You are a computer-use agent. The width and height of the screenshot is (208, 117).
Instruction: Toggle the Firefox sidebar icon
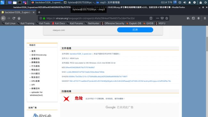tap(193, 18)
